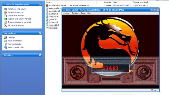
Task: Select the snesreader.dll filename
Action: (x=54, y=11)
